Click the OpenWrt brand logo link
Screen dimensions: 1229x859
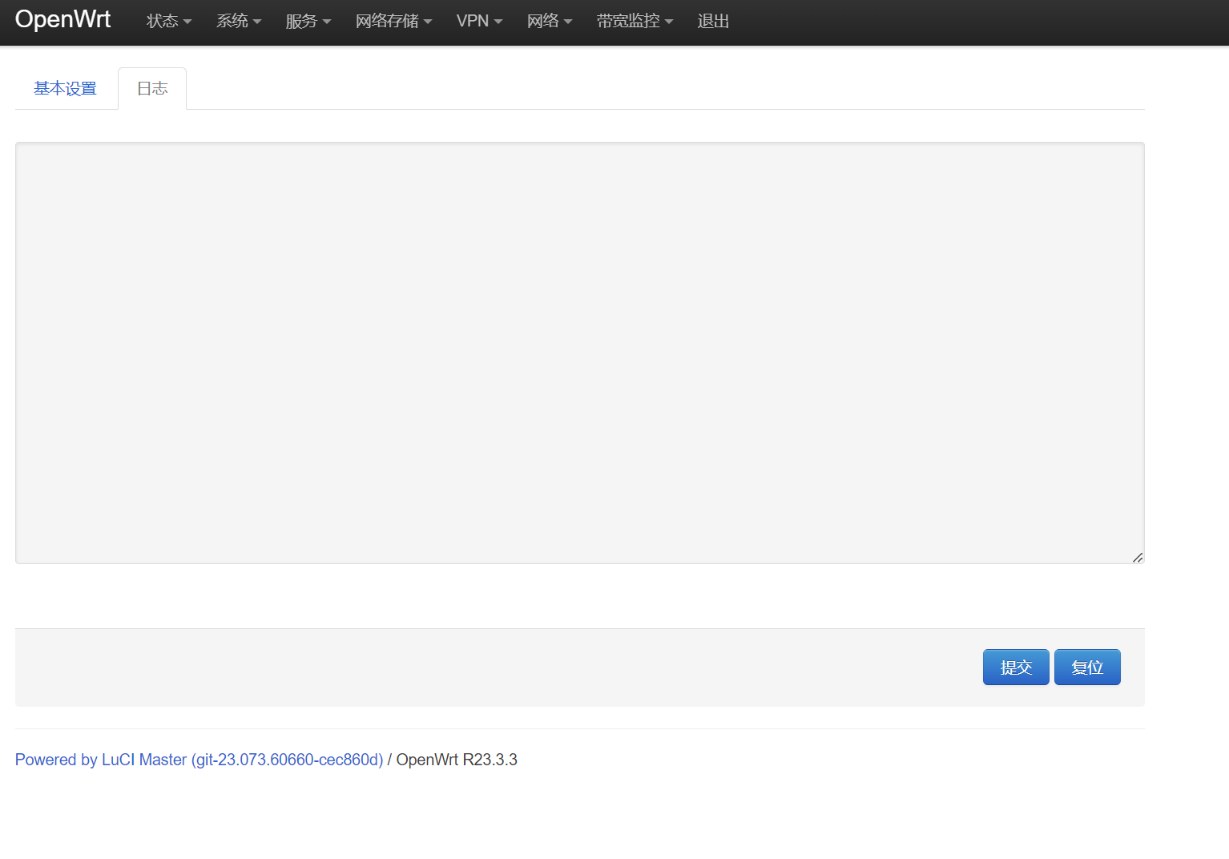62,19
